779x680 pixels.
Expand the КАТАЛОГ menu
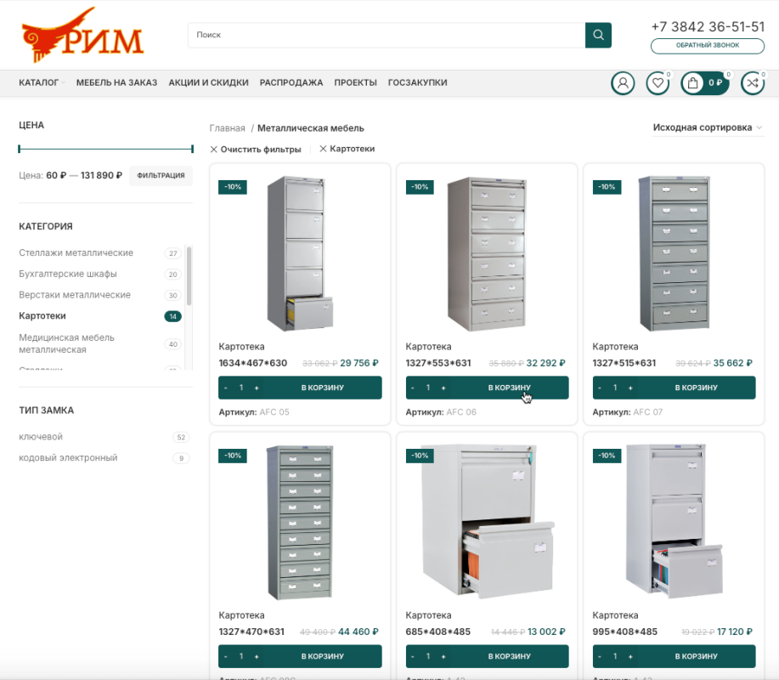pyautogui.click(x=41, y=82)
